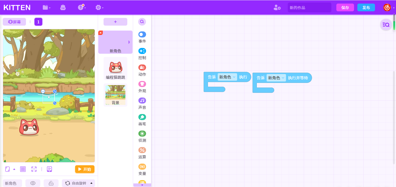396x187 pixels.
Task: Click the 屏幕 screen button
Action: [x=14, y=22]
